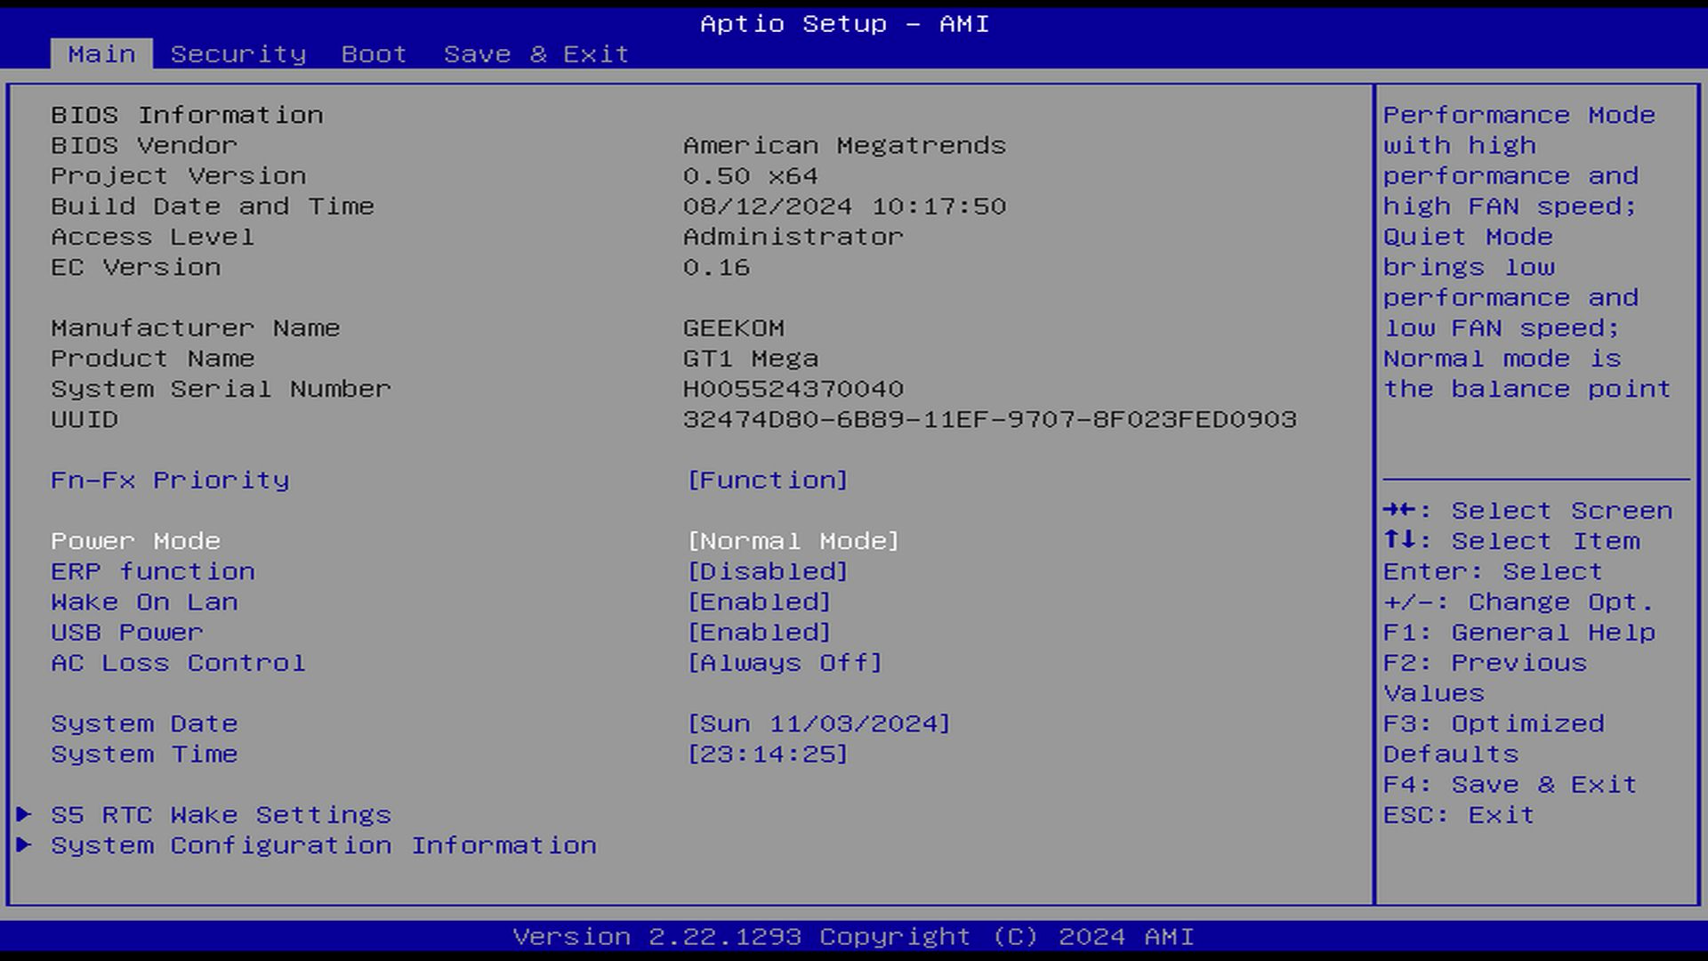Click the BIOS Vendor label

tap(144, 145)
